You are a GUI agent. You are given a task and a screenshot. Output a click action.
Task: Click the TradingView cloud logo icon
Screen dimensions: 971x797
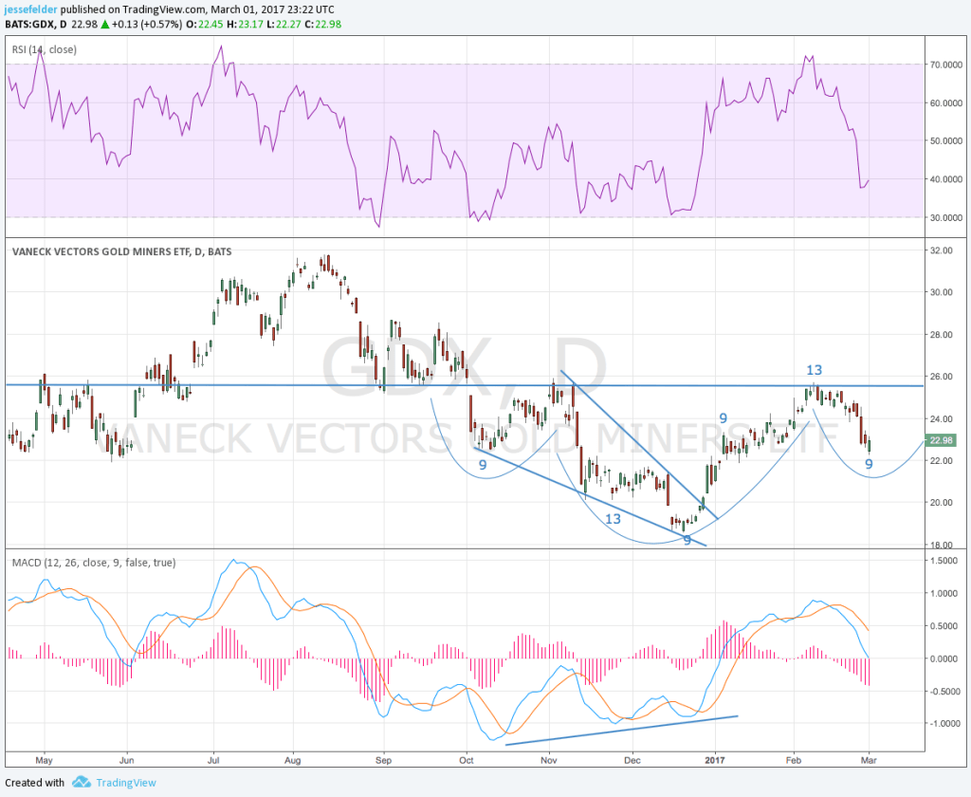(x=82, y=782)
